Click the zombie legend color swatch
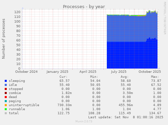 6,93
